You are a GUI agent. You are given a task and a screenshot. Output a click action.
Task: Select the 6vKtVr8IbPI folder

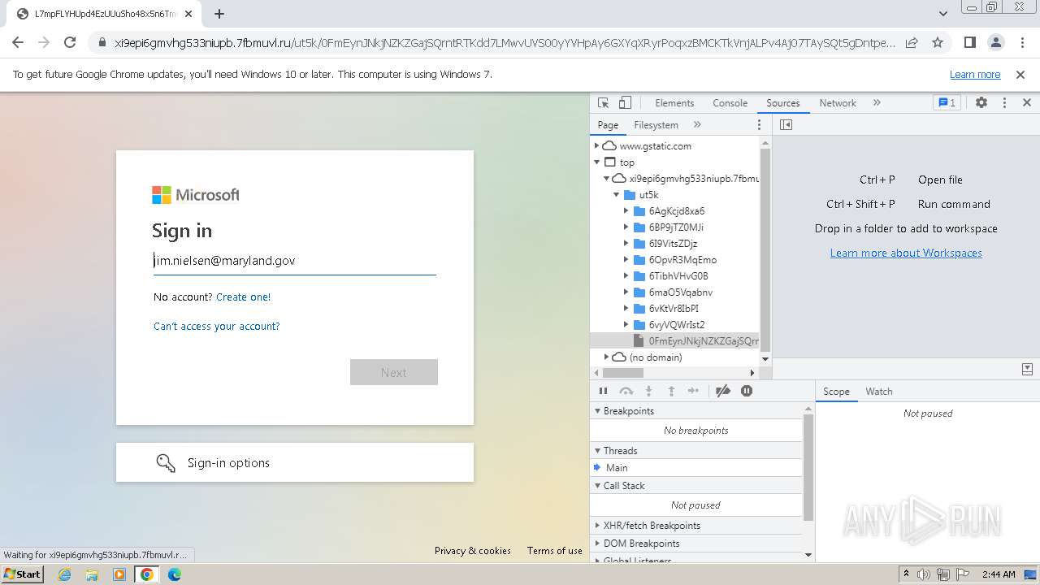(x=674, y=309)
